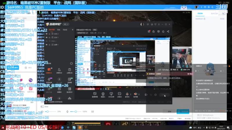Open the 房管助手 room manager tool
232x130 pixels.
[59, 70]
